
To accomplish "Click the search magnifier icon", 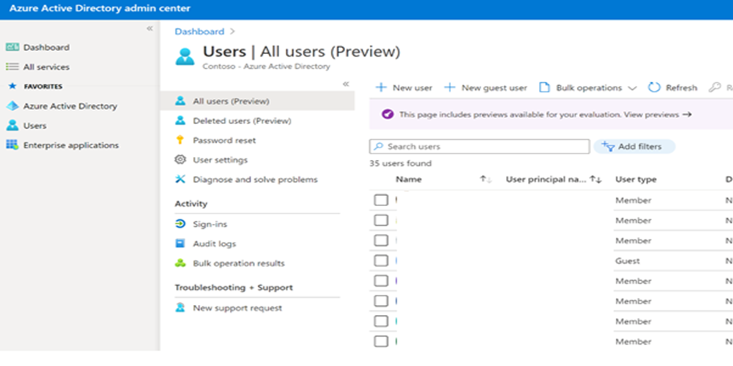I will [379, 146].
